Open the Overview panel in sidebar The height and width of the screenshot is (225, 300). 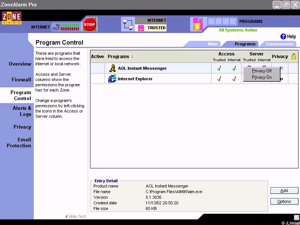tap(20, 64)
